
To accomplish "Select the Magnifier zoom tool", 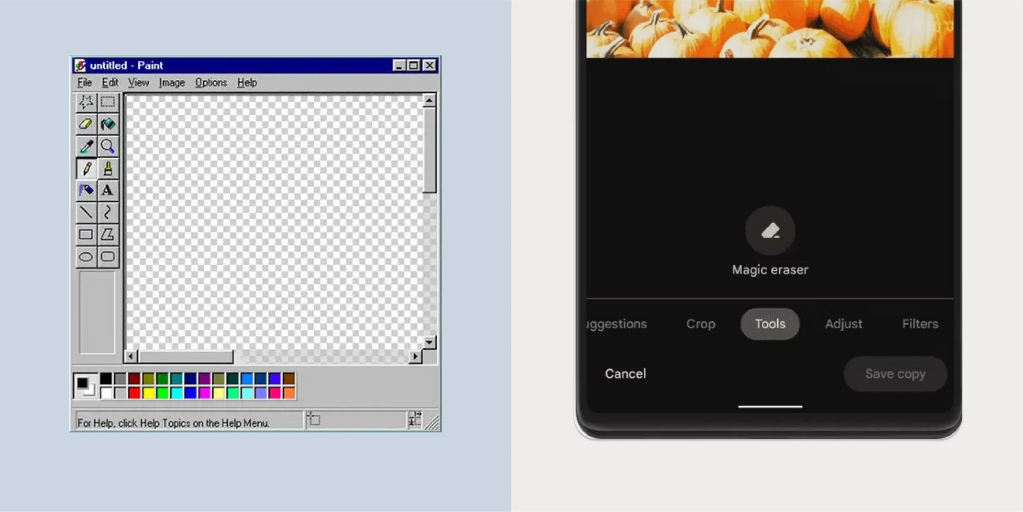I will coord(108,146).
